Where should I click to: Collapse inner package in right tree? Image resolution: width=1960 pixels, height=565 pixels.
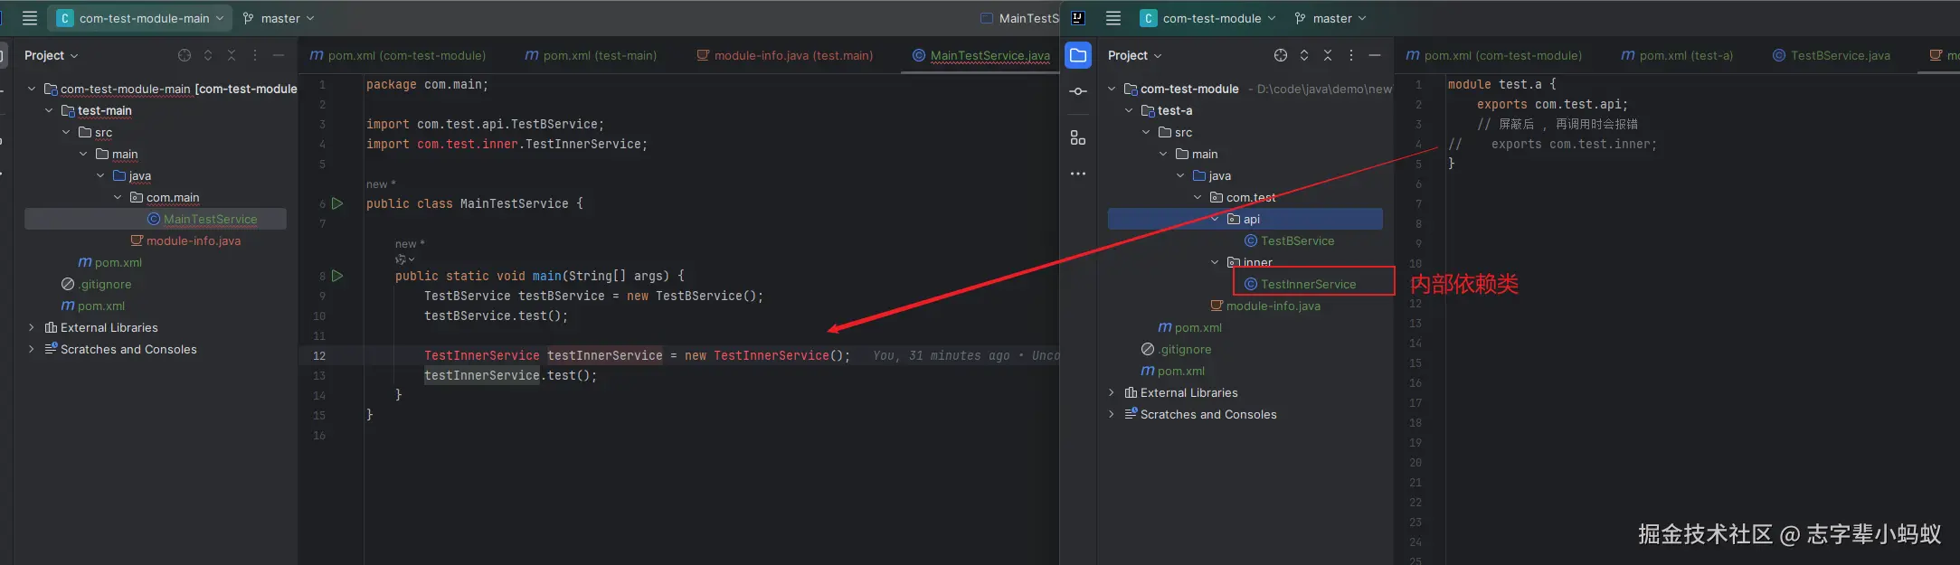click(1215, 262)
